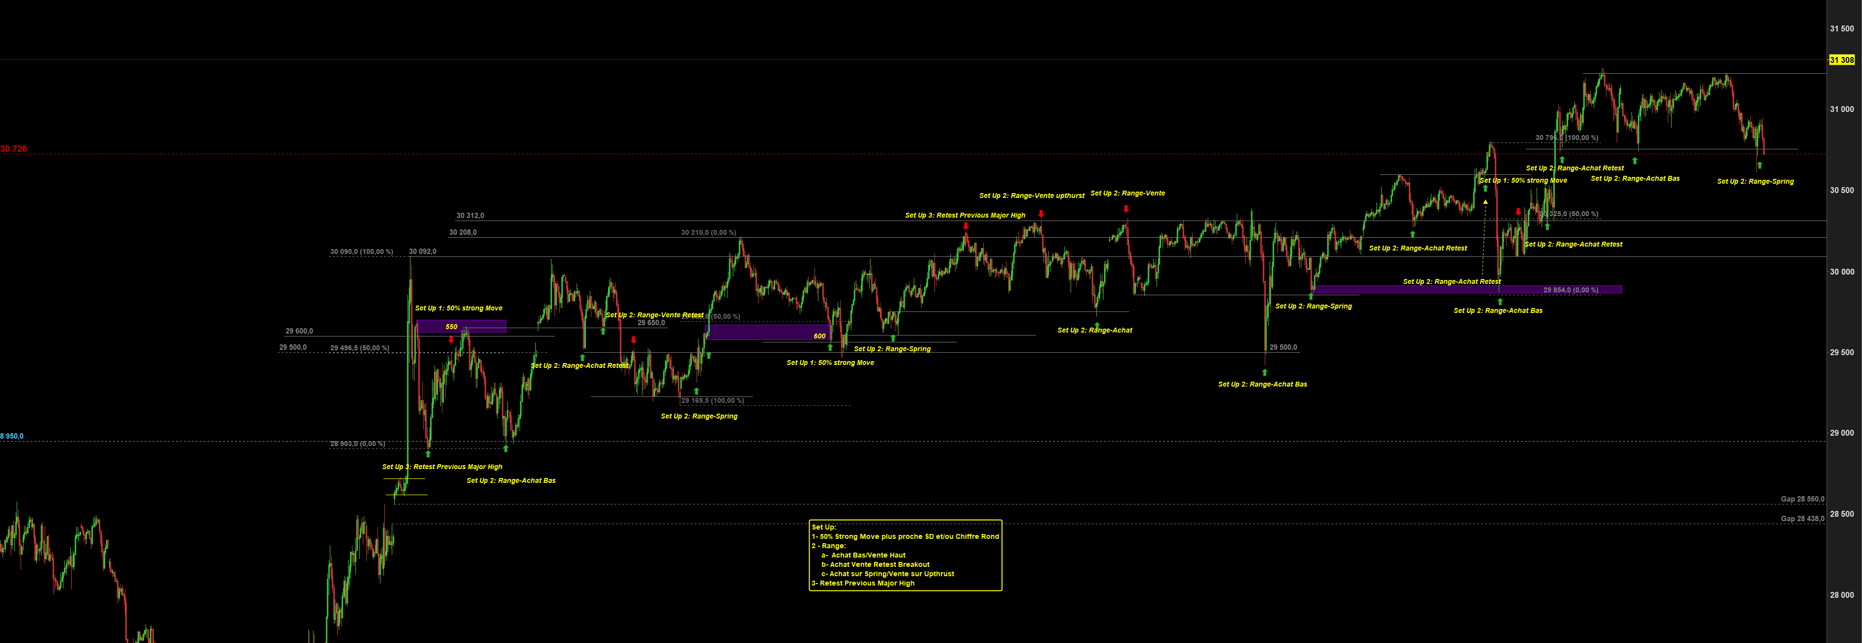Select the purple zone labeled 600
Viewport: 1862px width, 643px height.
coord(768,333)
